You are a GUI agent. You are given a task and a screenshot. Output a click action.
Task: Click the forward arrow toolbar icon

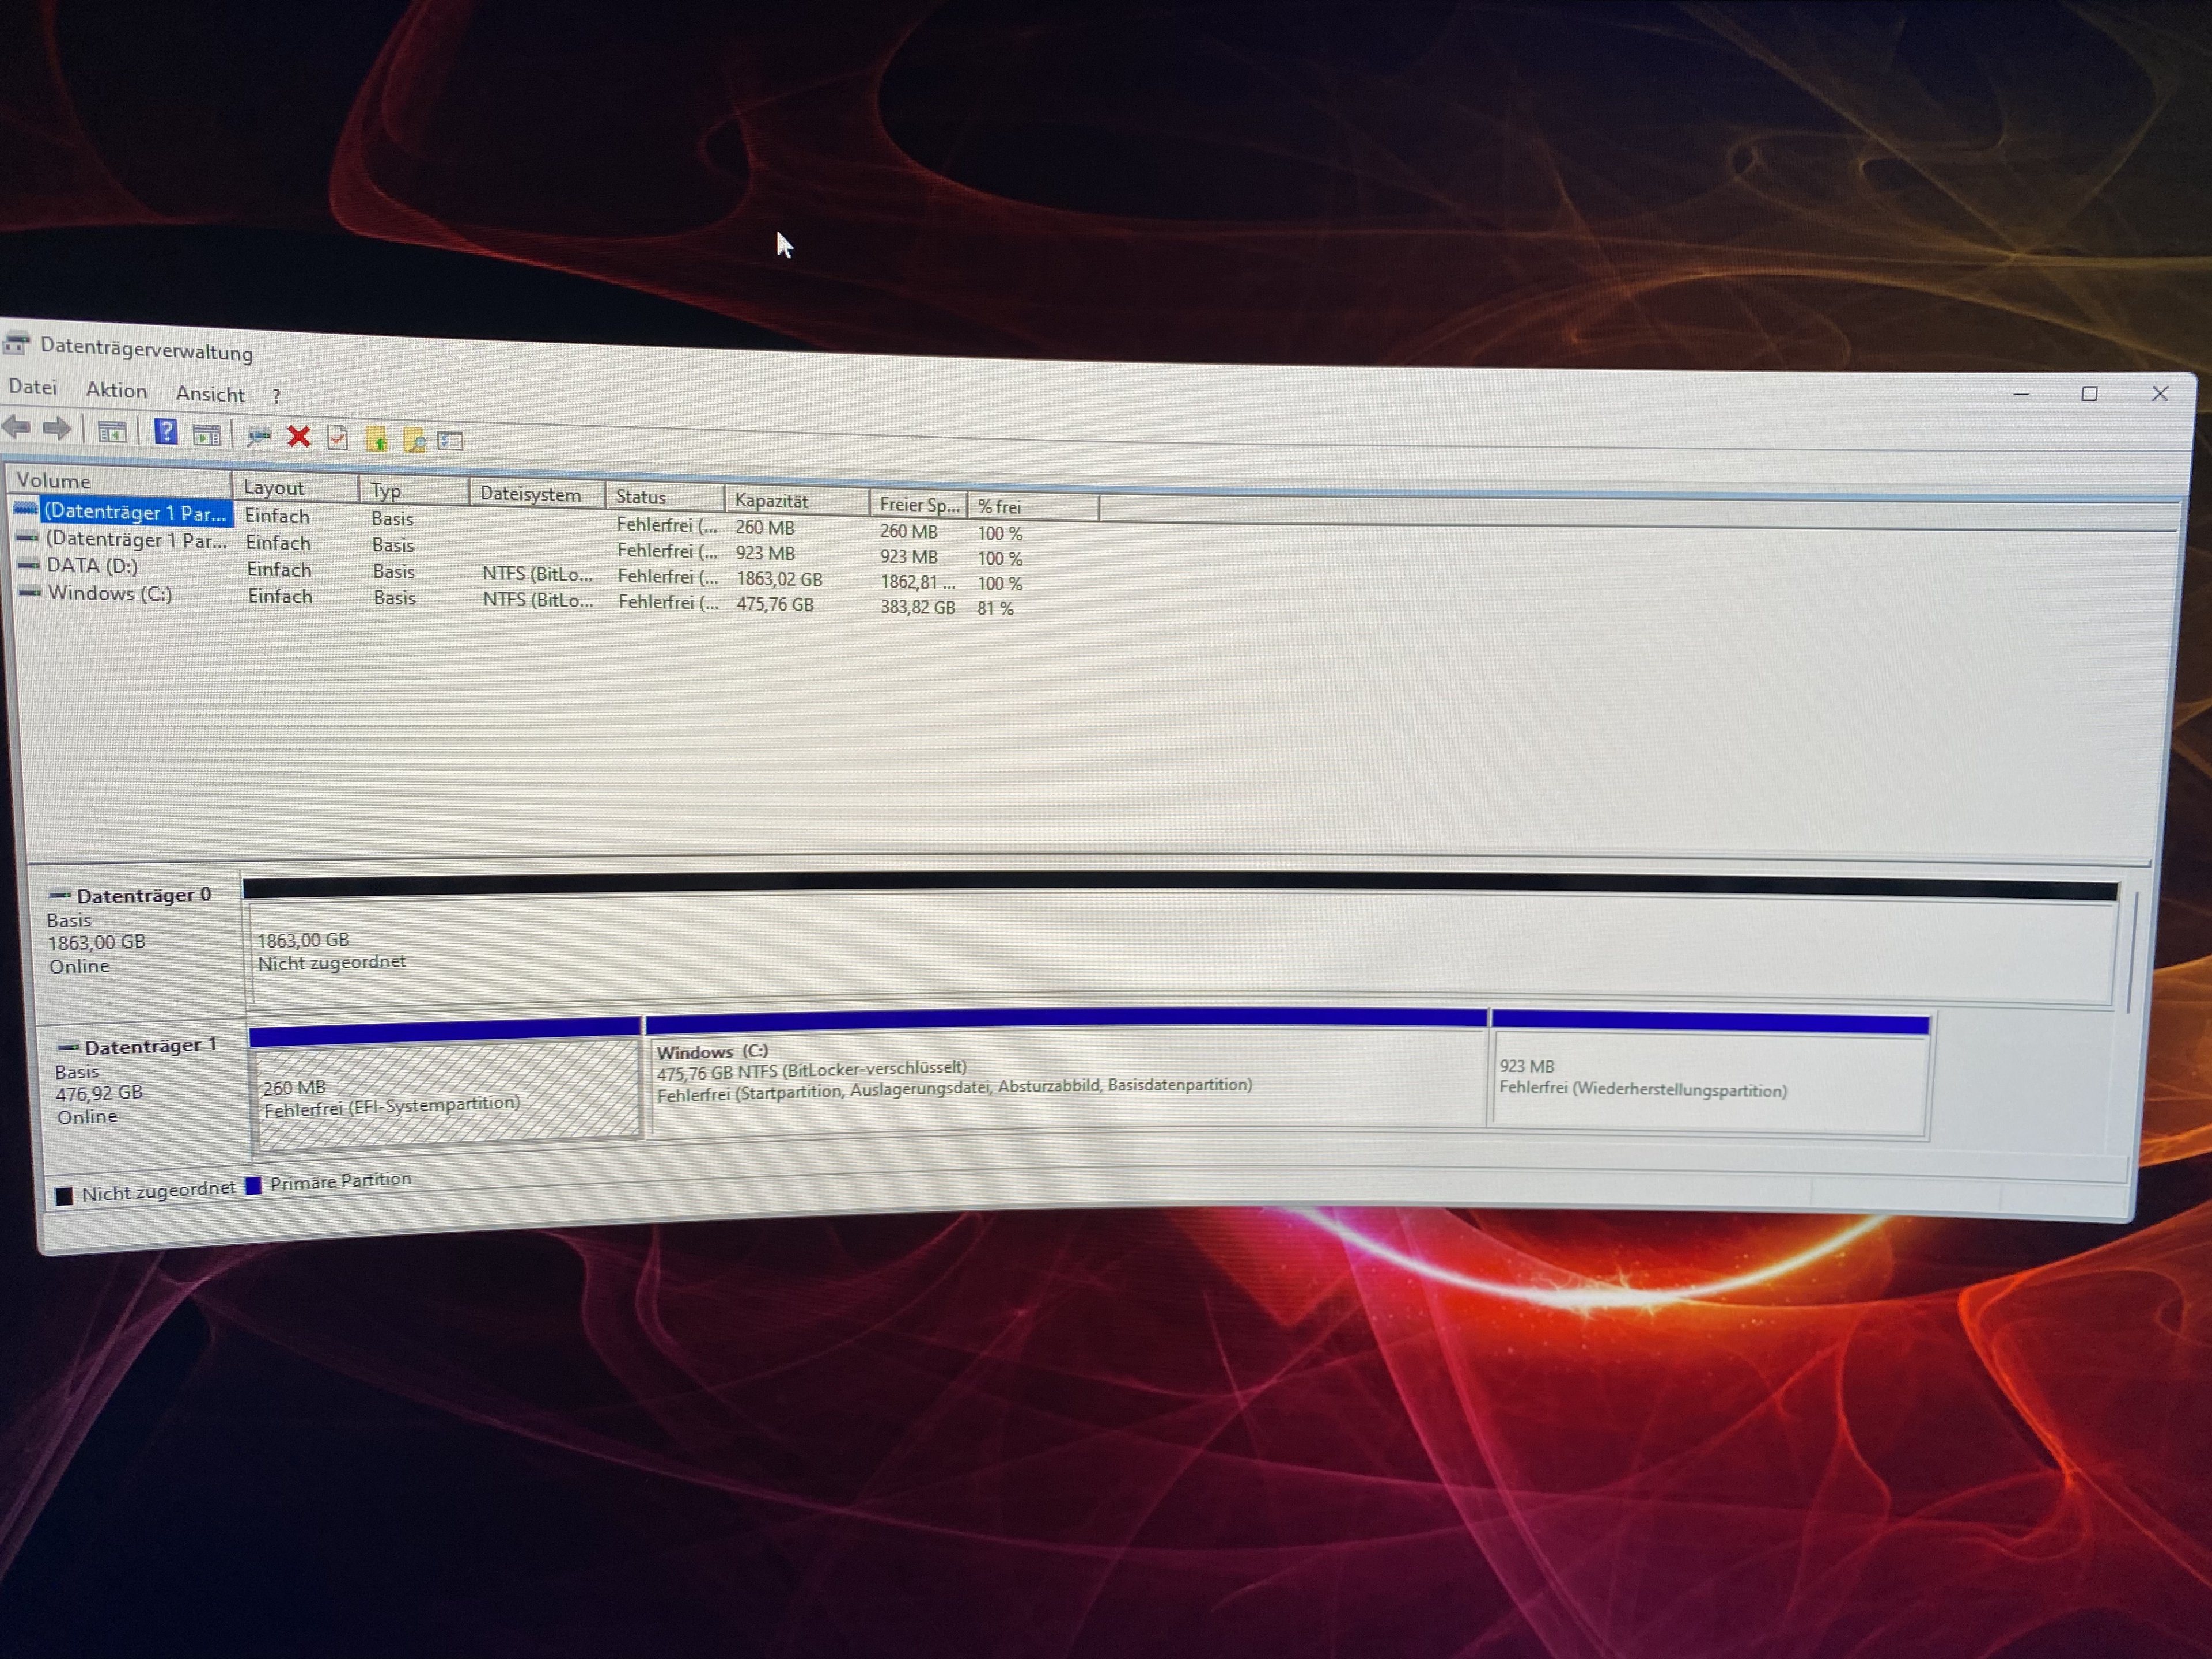pyautogui.click(x=57, y=429)
